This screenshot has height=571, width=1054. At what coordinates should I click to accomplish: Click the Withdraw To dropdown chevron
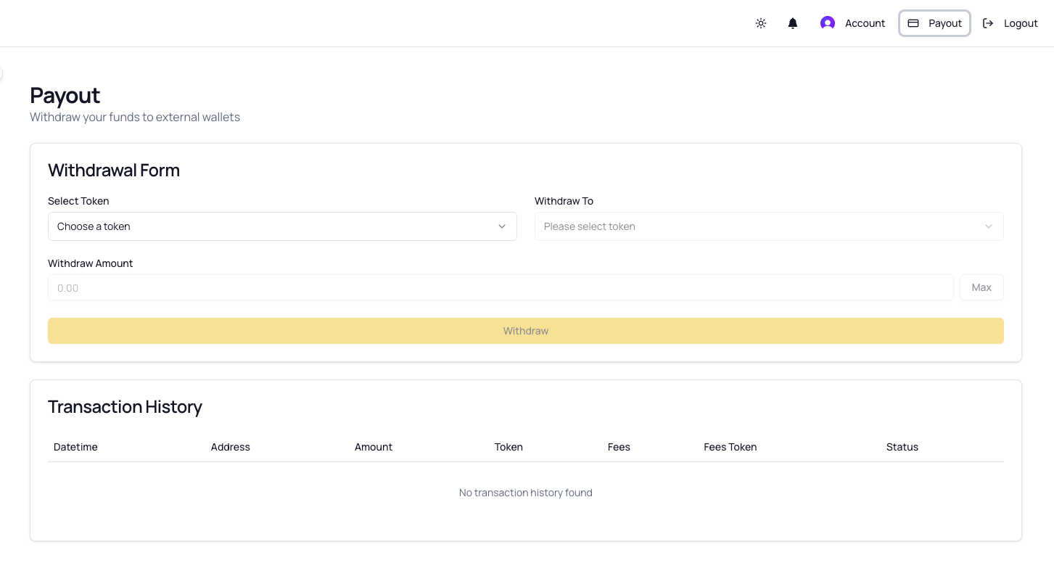coord(988,226)
